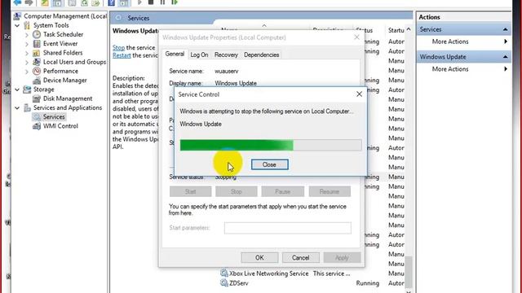
Task: Expand the Task Scheduler node
Action: tap(27, 34)
